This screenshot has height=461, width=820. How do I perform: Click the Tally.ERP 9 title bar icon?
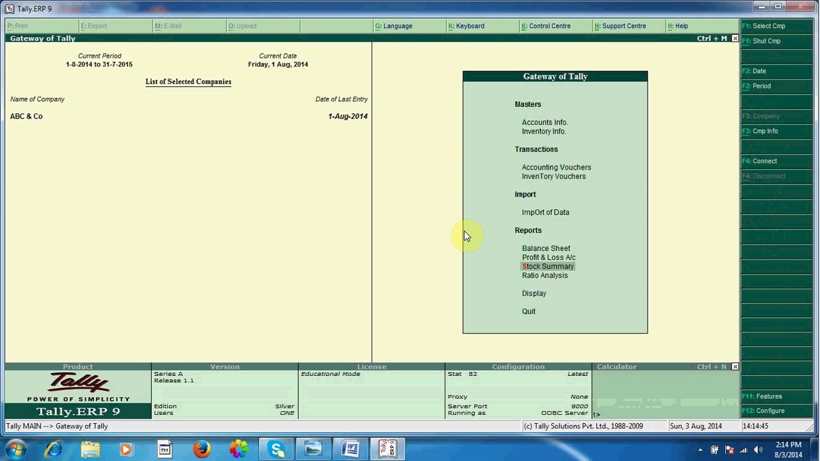pyautogui.click(x=10, y=8)
